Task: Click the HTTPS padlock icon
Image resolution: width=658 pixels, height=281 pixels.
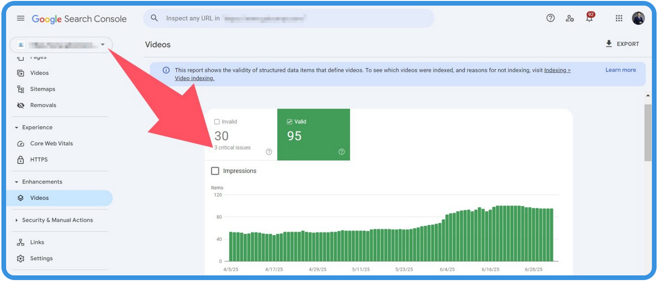Action: 21,159
